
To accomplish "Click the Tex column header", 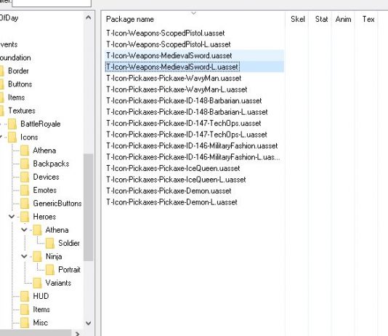I will point(368,19).
